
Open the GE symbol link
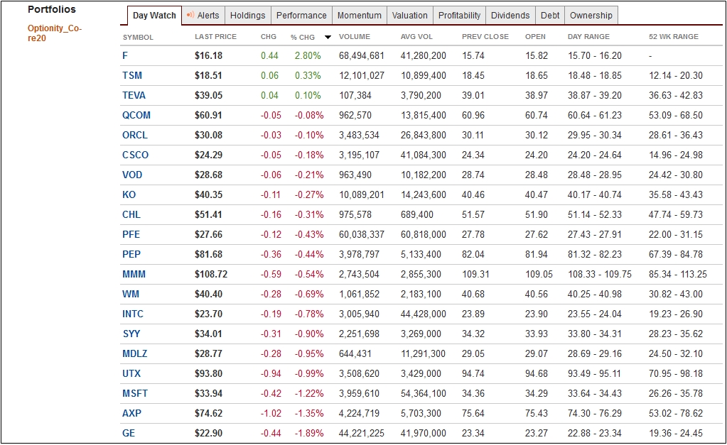point(129,434)
